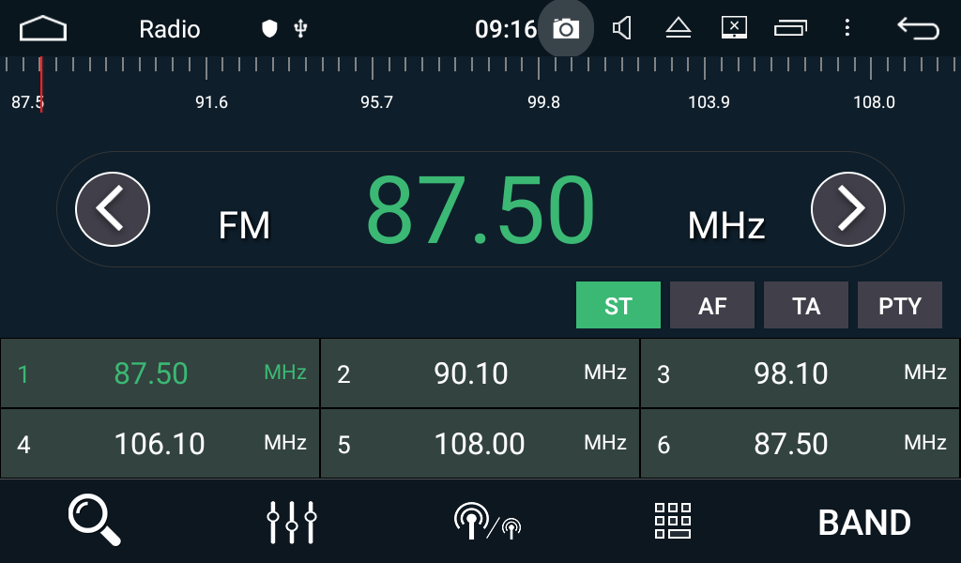Screen dimensions: 961x563
Task: Toggle the ST stereo mode
Action: coord(618,306)
